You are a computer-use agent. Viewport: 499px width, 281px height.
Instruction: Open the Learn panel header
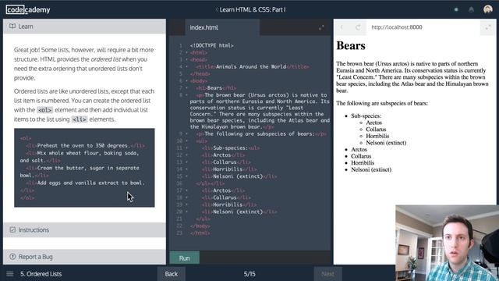84,27
